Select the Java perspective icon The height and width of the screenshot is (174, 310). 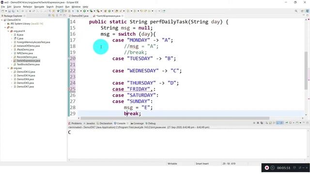[307, 11]
